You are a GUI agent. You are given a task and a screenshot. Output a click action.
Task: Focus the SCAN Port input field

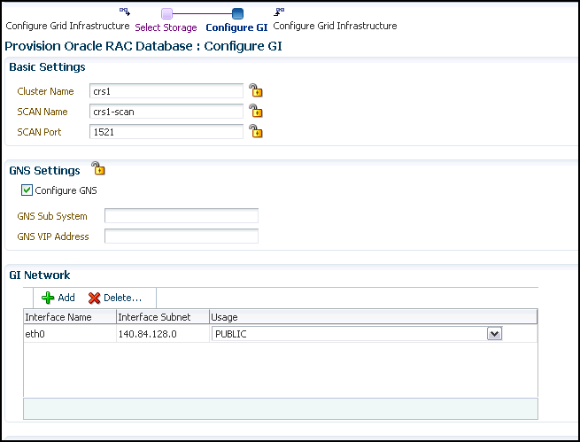(166, 132)
